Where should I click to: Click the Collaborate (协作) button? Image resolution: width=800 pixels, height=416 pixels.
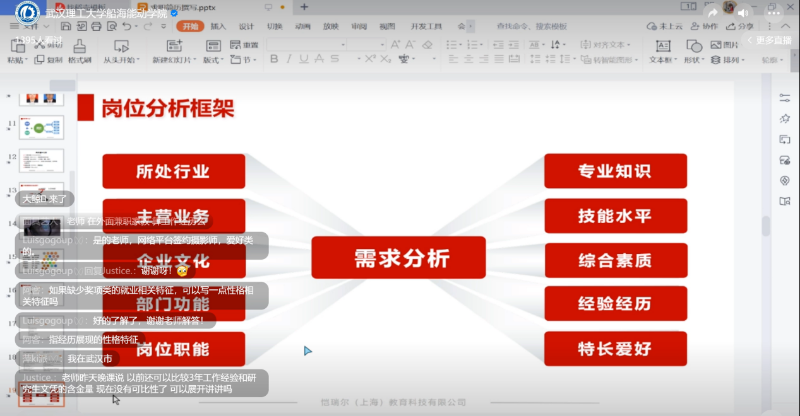click(705, 26)
